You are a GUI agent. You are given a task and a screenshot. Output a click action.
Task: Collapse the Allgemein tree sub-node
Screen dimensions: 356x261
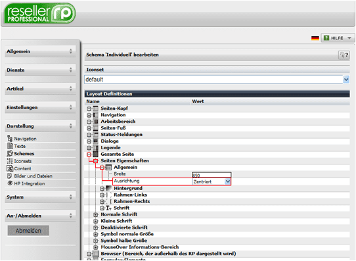102,168
